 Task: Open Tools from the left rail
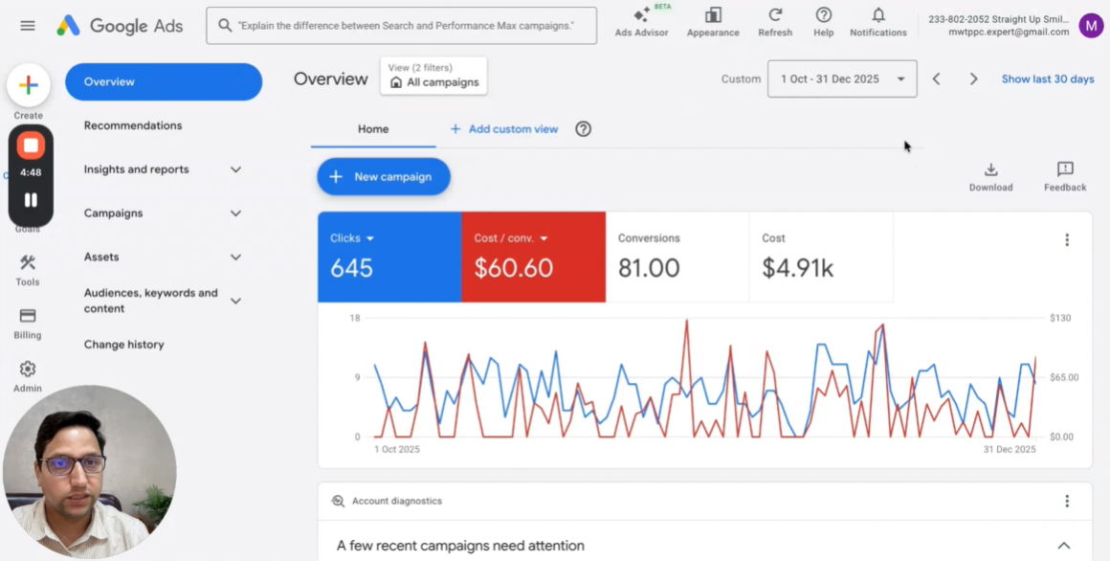point(28,271)
